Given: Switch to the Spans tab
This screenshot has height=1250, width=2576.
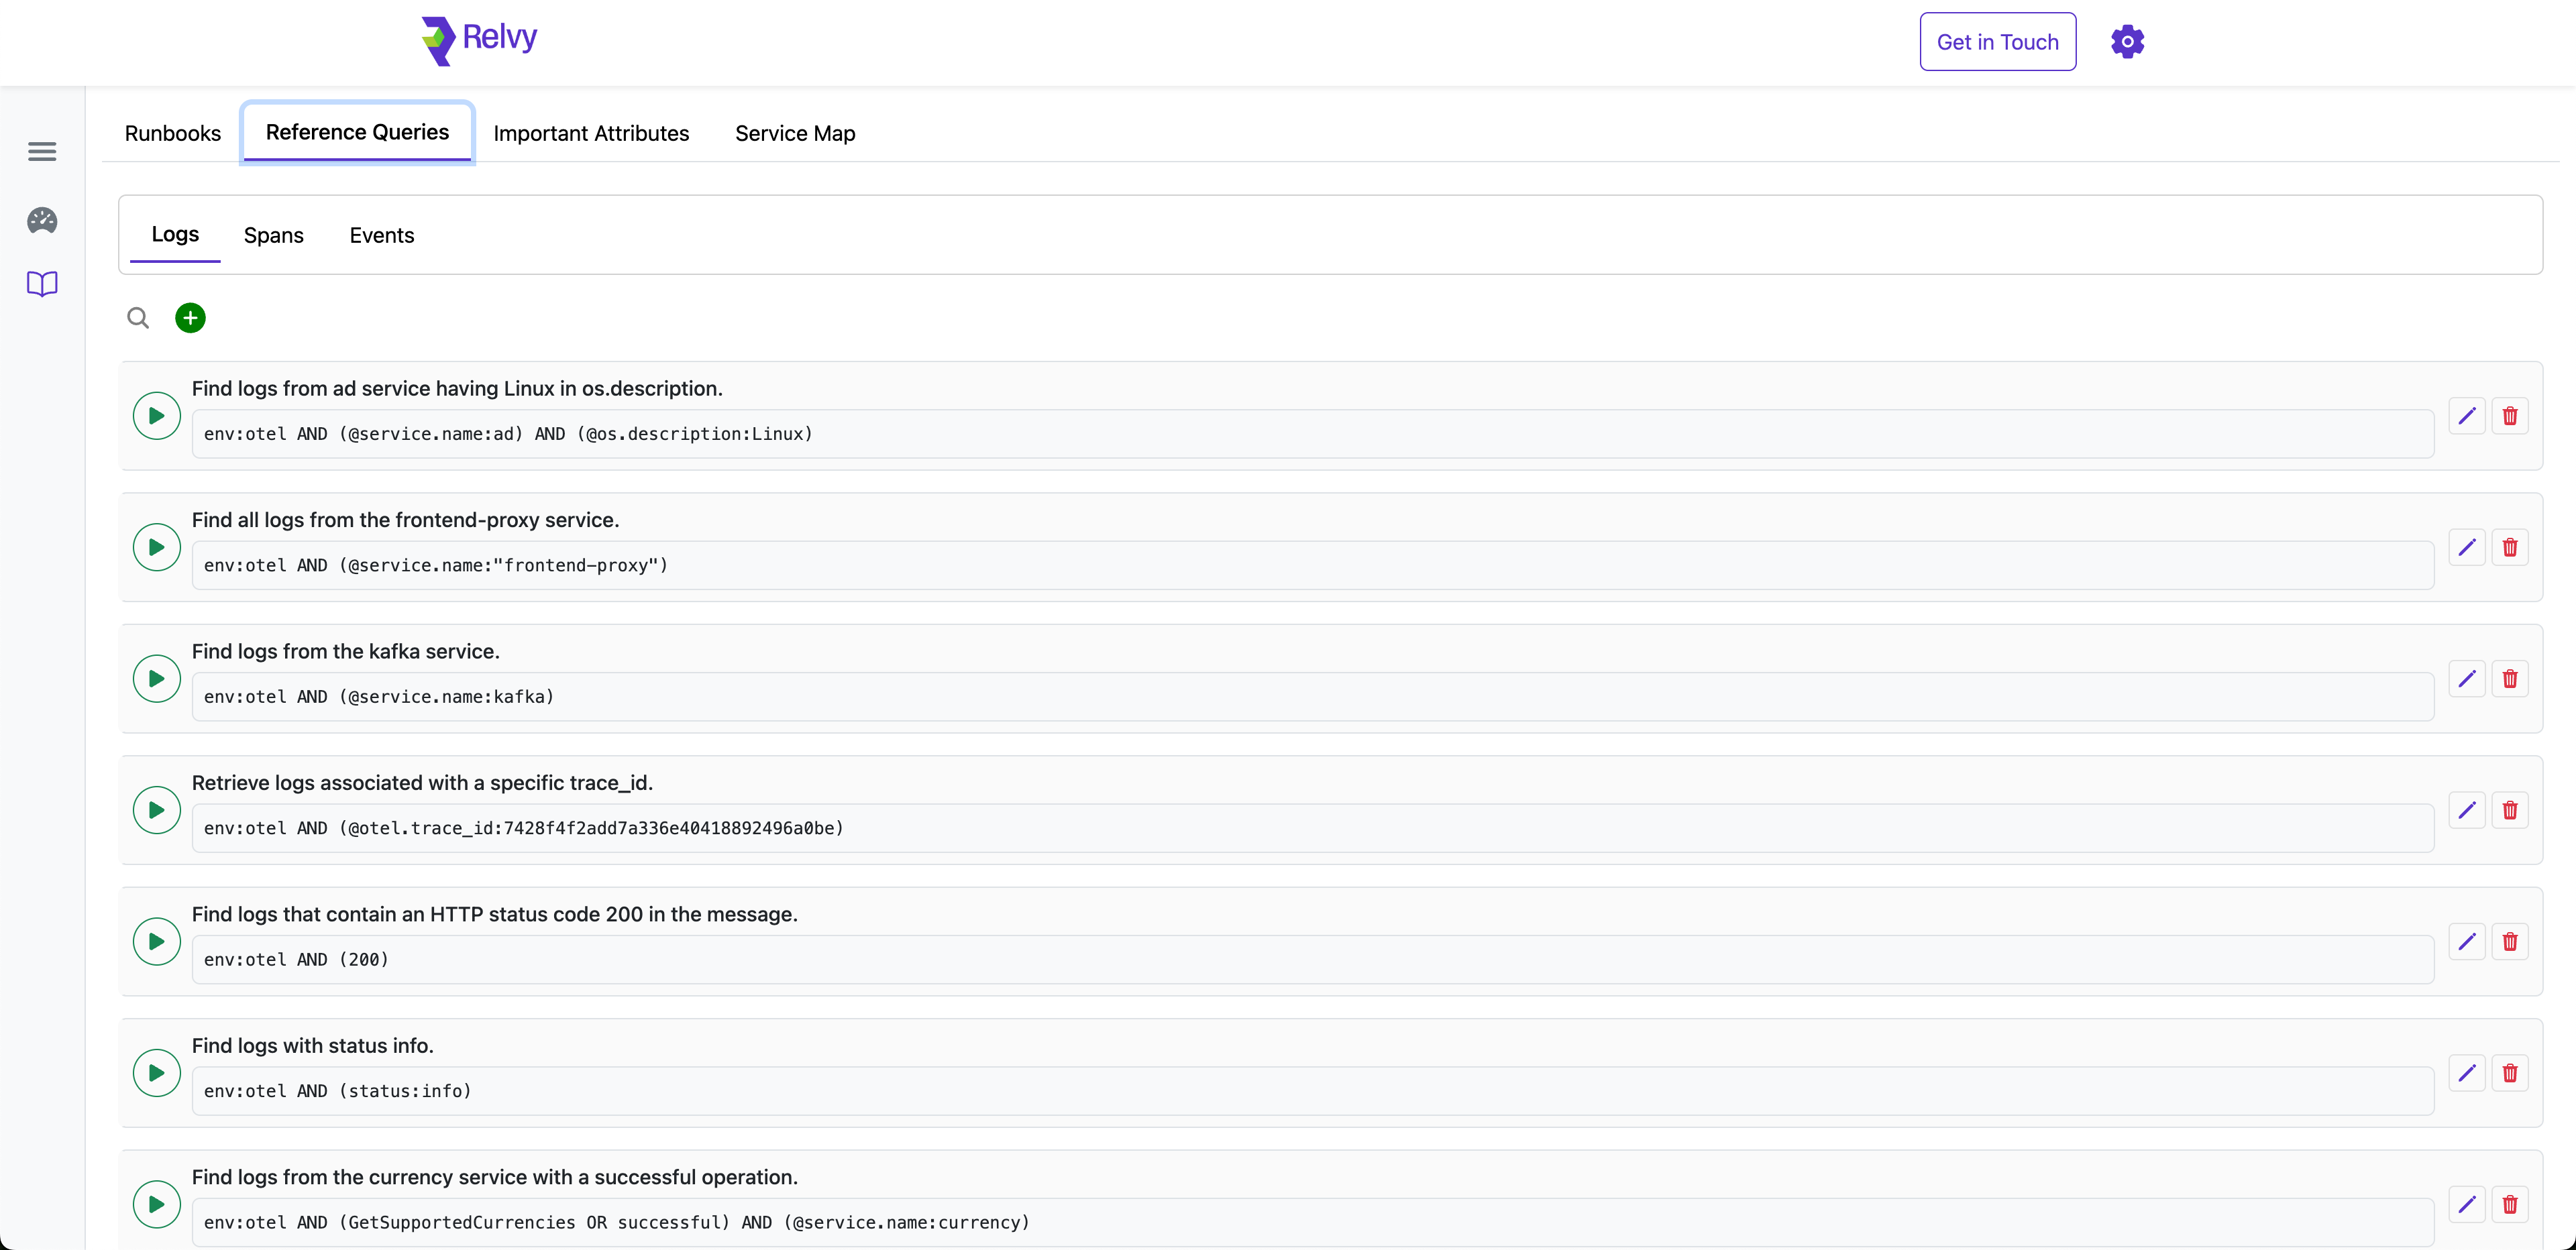Looking at the screenshot, I should point(273,235).
